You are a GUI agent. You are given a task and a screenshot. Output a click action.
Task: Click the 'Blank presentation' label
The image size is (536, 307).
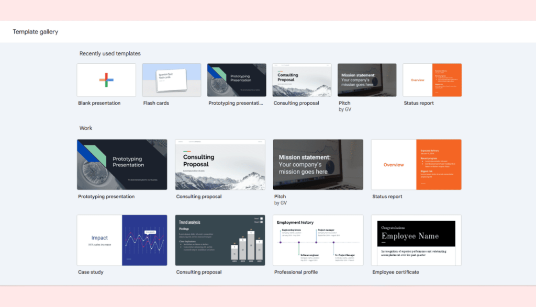(x=99, y=103)
